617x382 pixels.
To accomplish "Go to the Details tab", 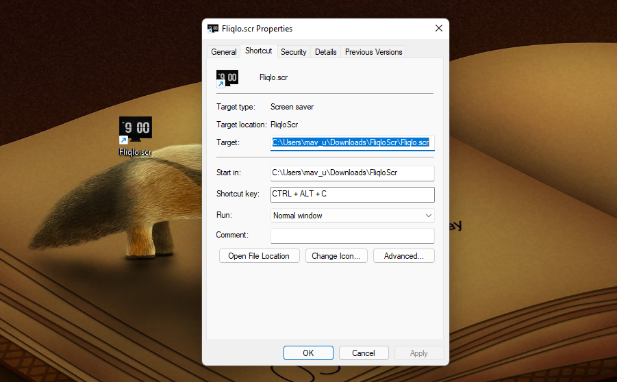I will 325,52.
